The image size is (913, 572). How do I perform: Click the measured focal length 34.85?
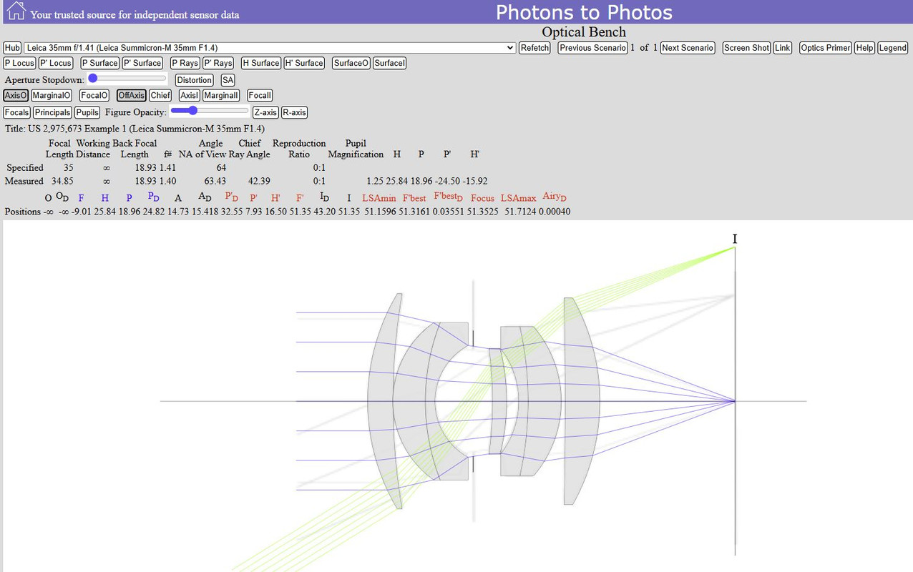coord(62,181)
